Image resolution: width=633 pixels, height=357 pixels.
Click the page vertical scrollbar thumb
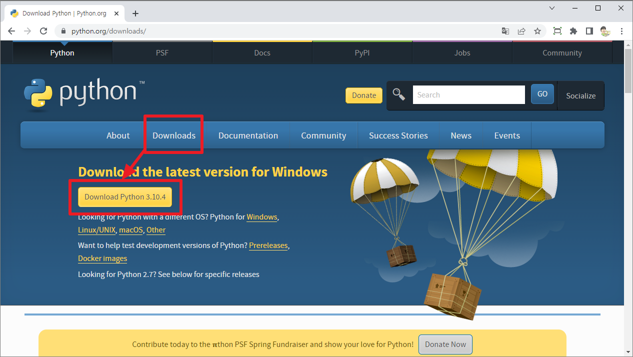click(x=628, y=71)
